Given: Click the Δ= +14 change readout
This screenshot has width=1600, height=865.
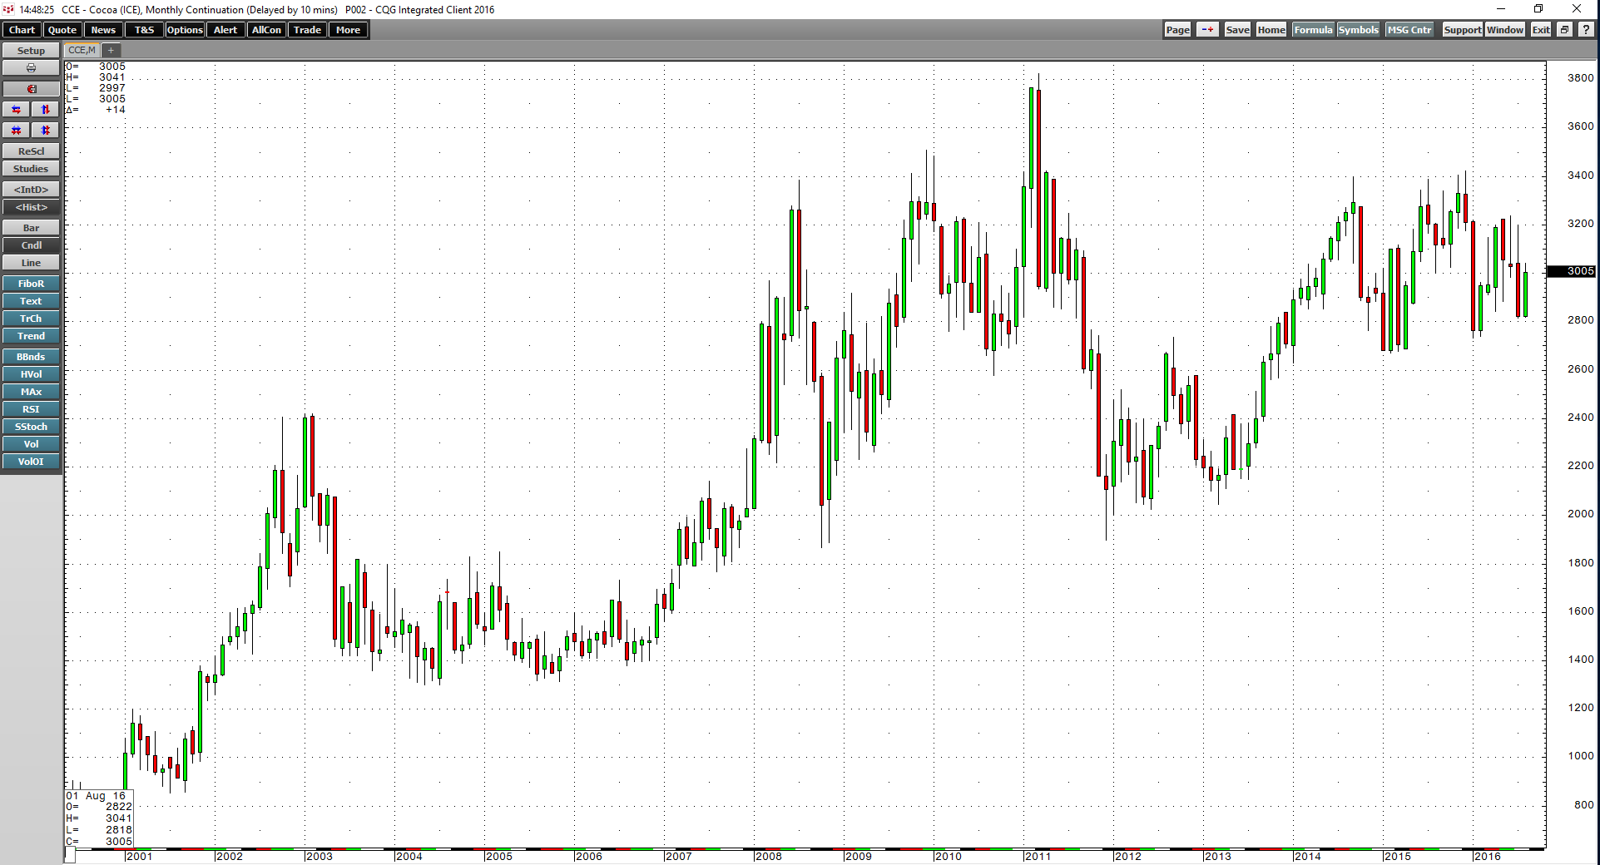Looking at the screenshot, I should tap(96, 110).
